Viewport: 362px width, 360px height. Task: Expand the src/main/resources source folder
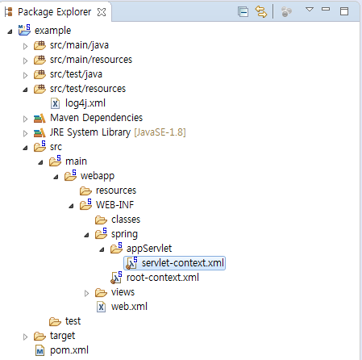coord(25,61)
